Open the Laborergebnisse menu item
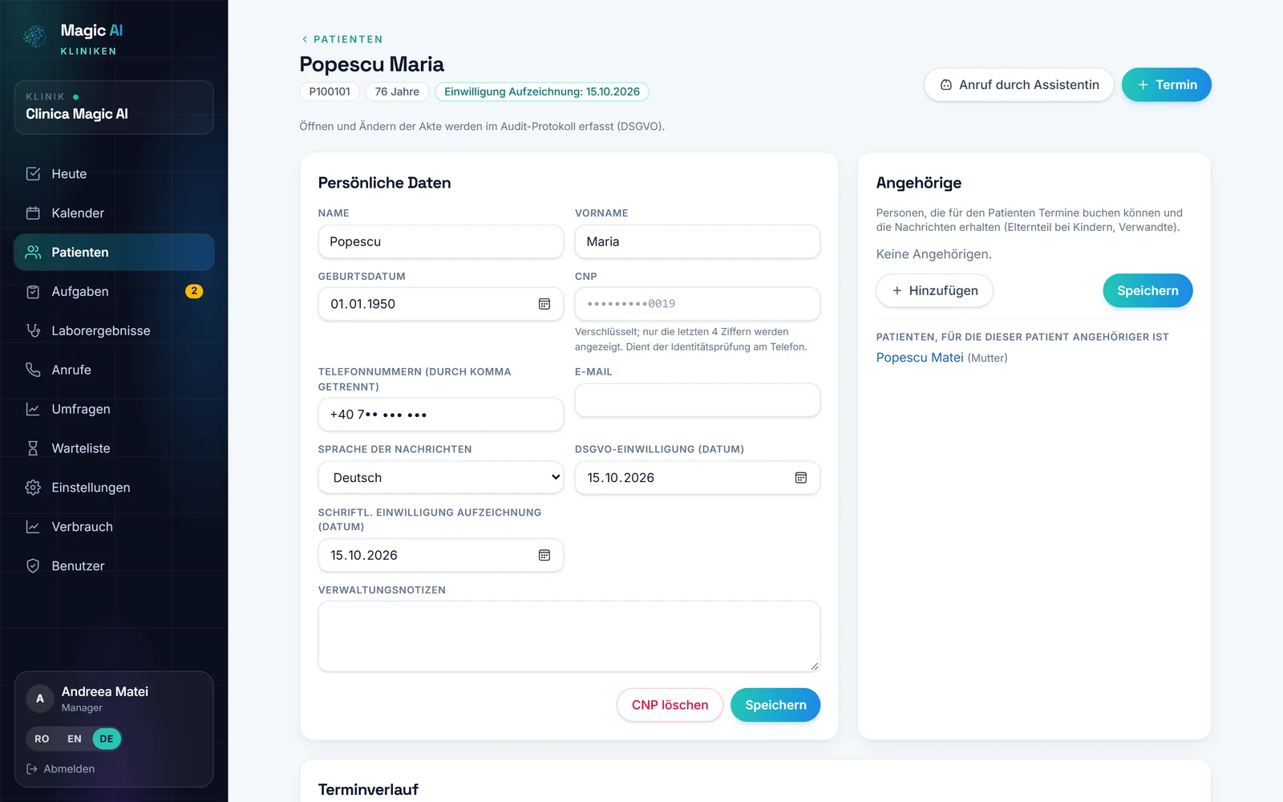Screen dimensions: 1283x802 (x=114, y=330)
